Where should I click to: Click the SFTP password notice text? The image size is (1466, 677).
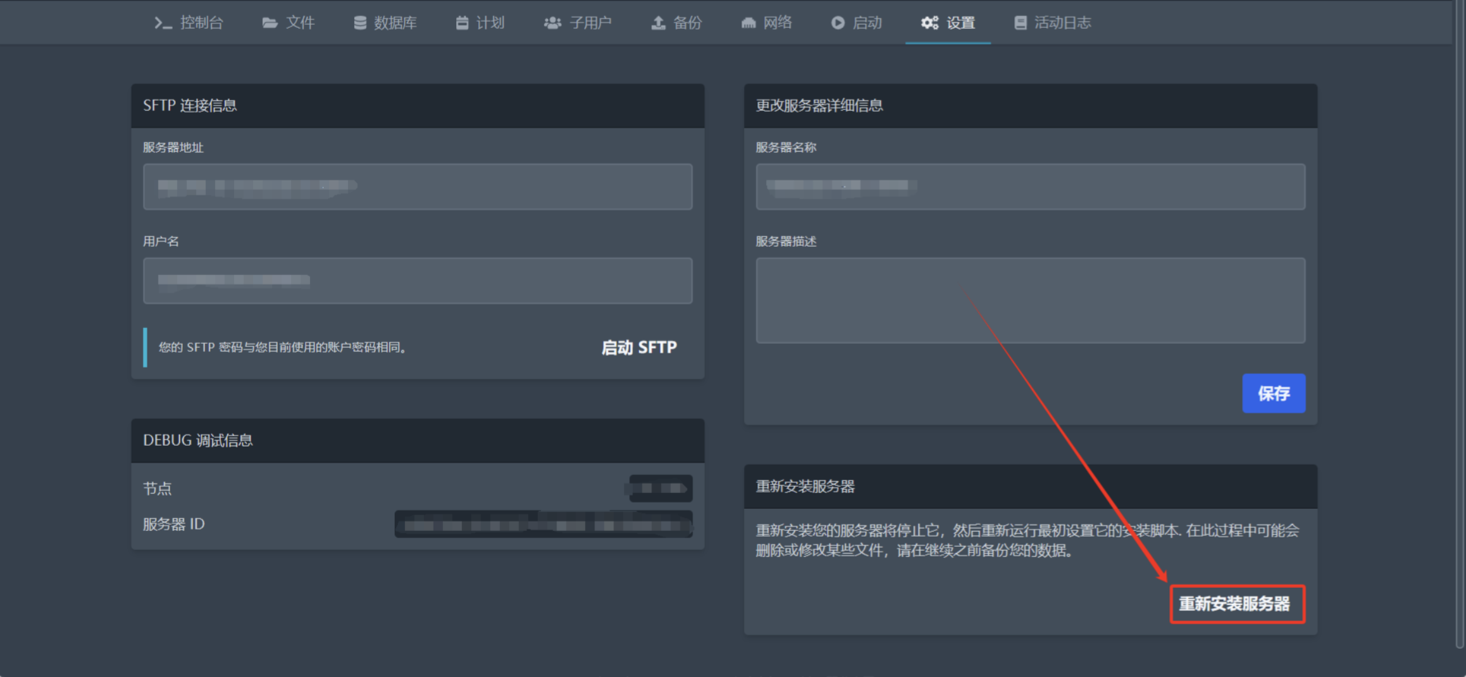tap(282, 347)
